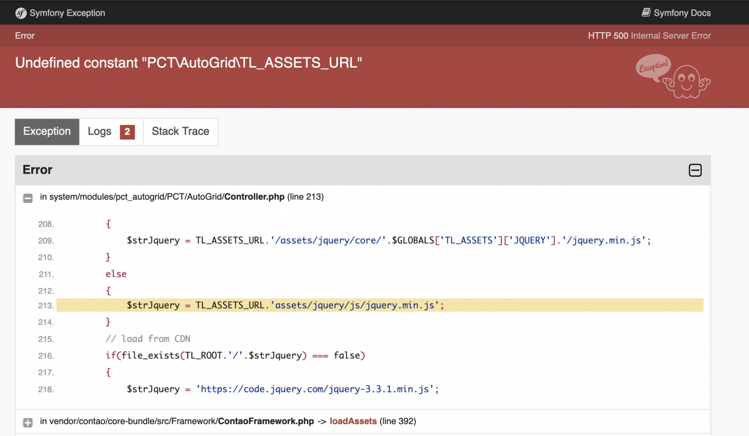This screenshot has height=436, width=749.
Task: Click the Symfony Exception header title
Action: (67, 13)
